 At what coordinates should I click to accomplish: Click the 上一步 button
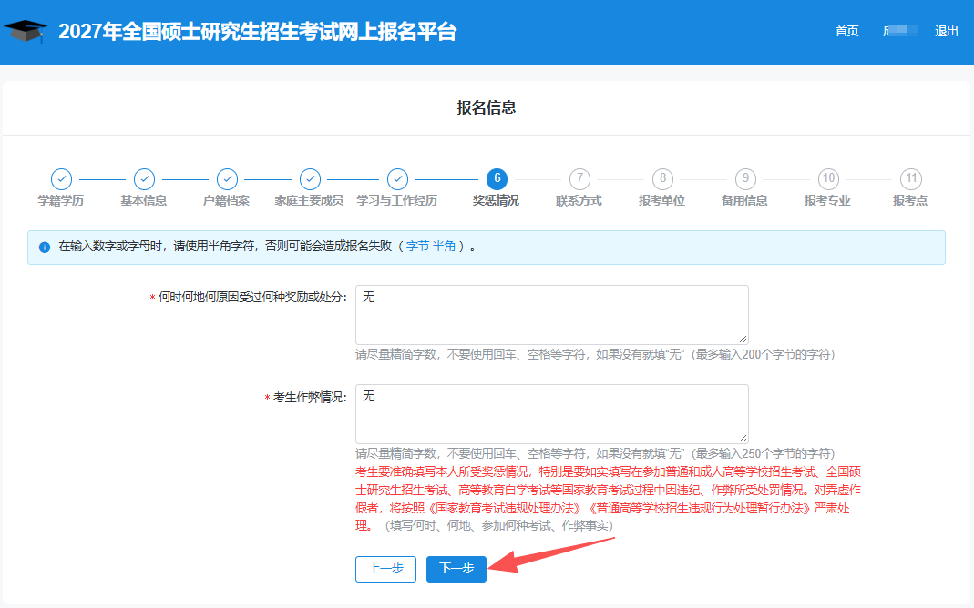385,569
